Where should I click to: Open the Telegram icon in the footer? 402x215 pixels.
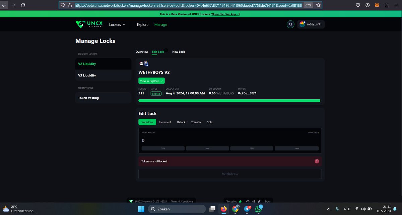253,201
